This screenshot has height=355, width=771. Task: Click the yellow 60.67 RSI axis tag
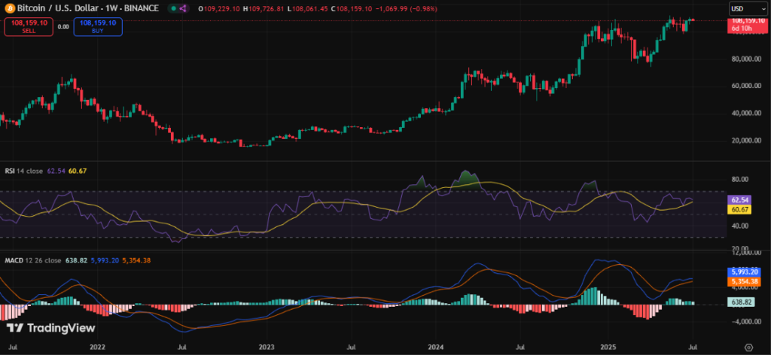click(x=739, y=210)
